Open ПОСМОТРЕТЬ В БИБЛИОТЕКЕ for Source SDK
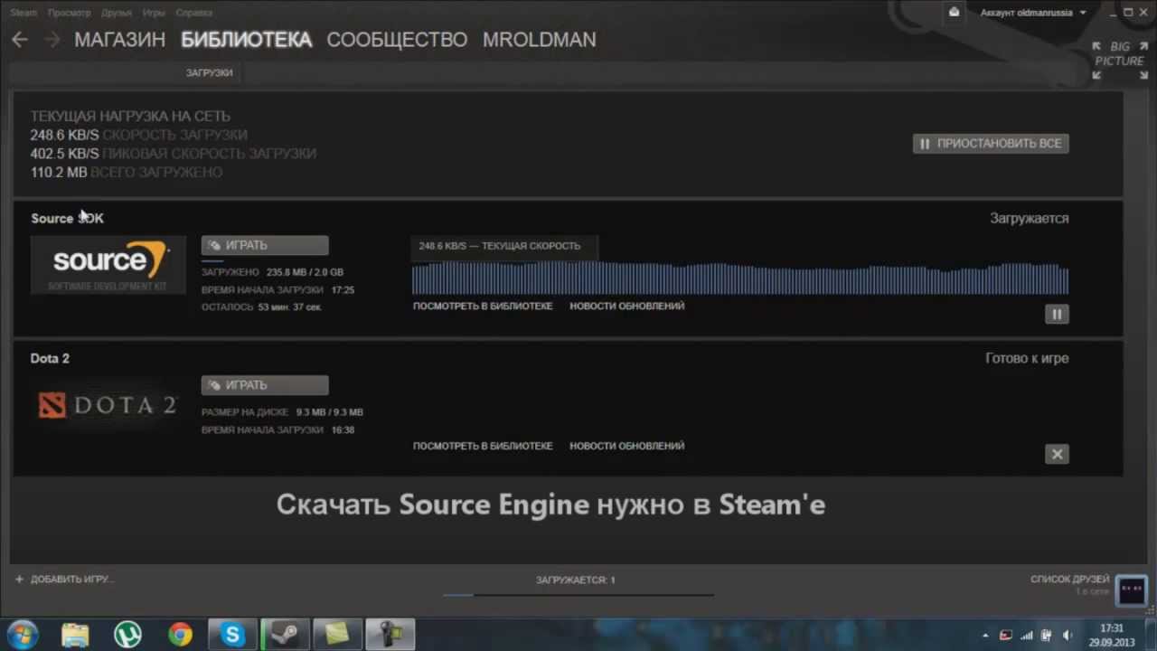This screenshot has width=1157, height=651. click(483, 306)
